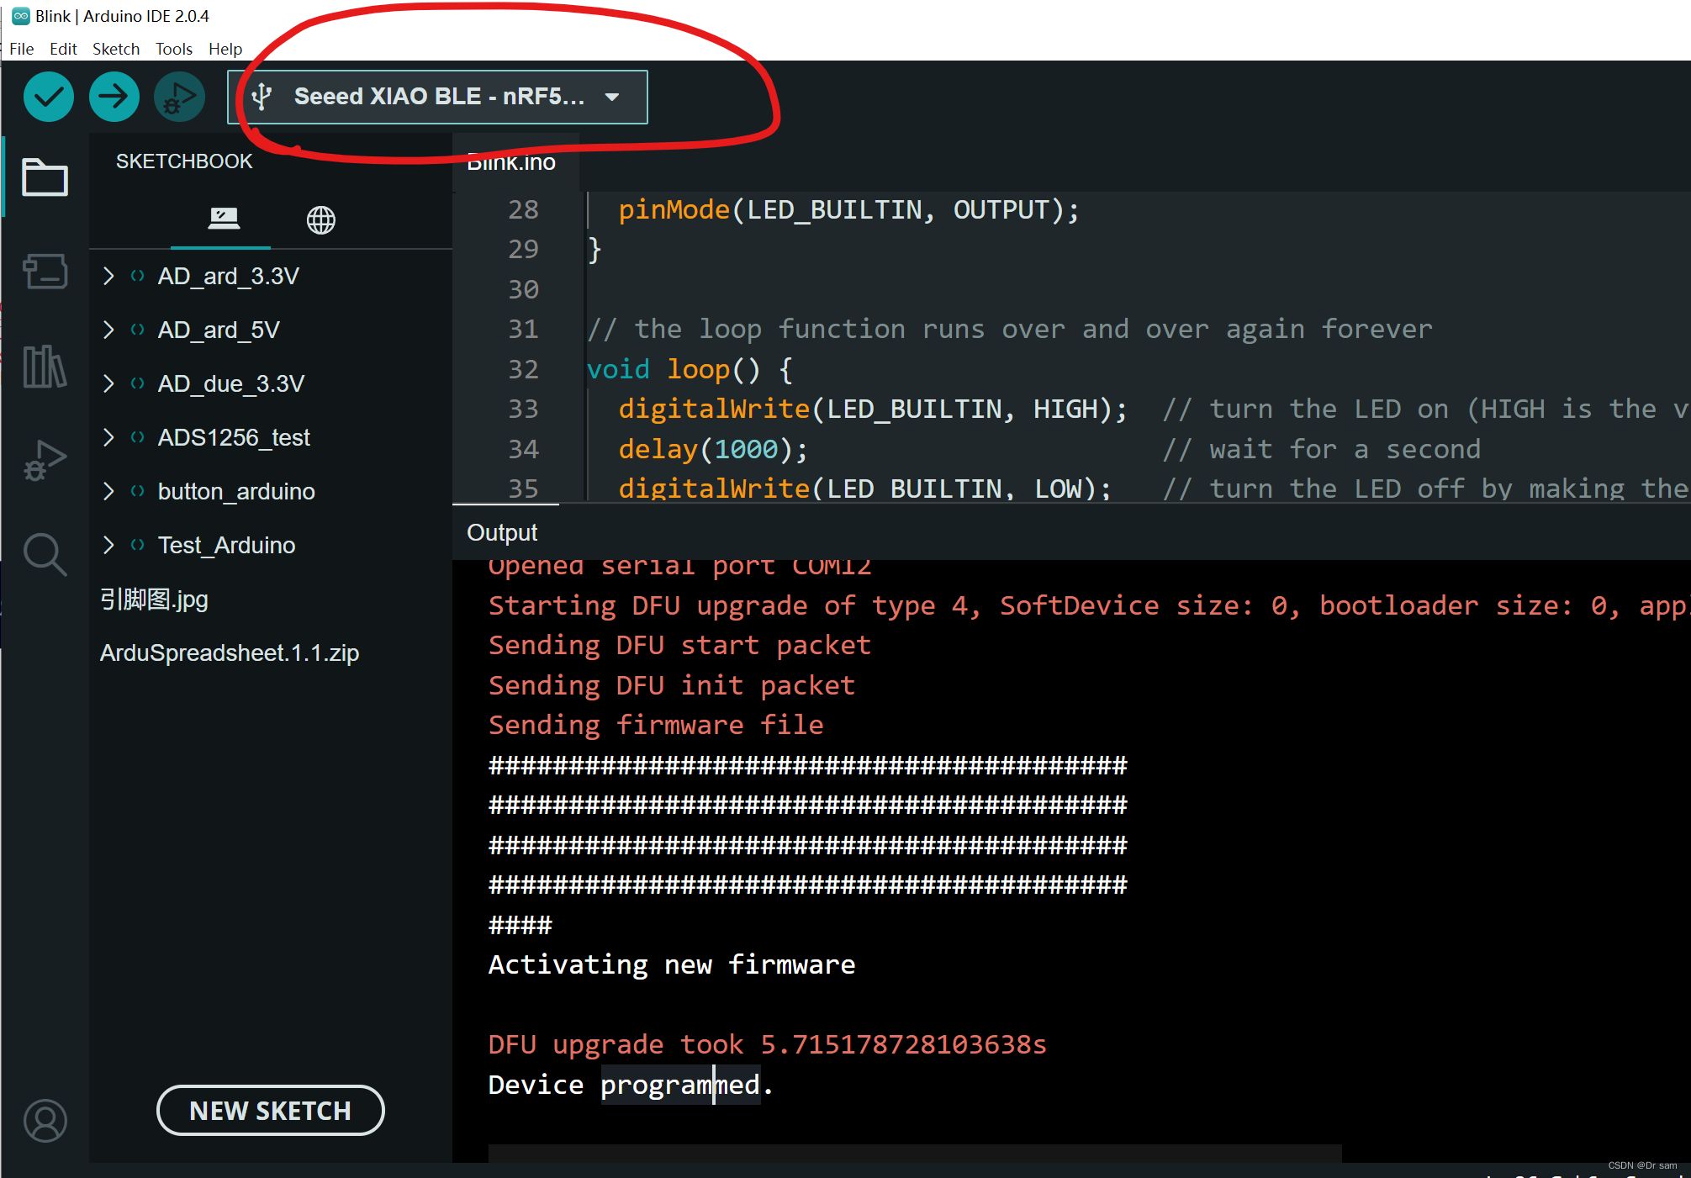Expand the button_arduino sketch folder

[x=108, y=491]
